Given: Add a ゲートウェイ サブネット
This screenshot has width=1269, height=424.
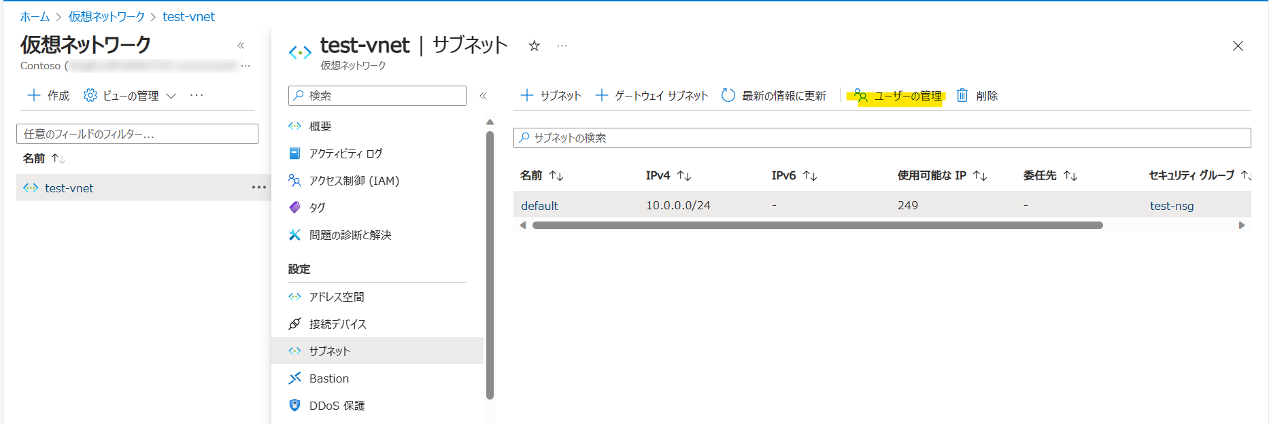Looking at the screenshot, I should pos(652,96).
